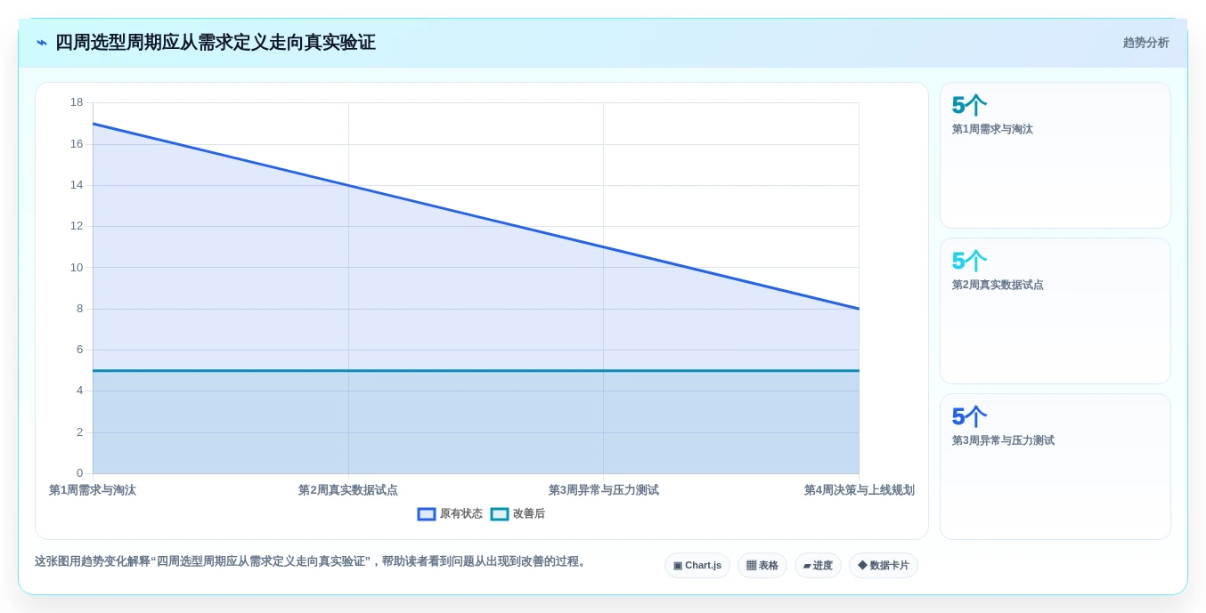This screenshot has width=1206, height=613.
Task: Toggle the 原有状态 legend swatch
Action: (427, 514)
